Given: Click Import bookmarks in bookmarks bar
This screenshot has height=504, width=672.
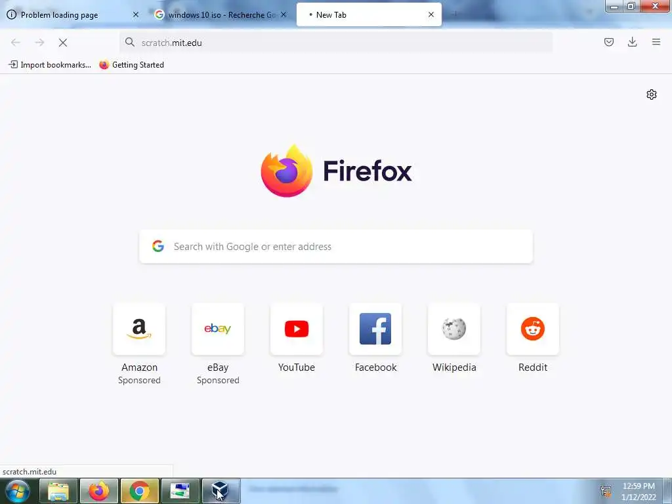Looking at the screenshot, I should [50, 65].
